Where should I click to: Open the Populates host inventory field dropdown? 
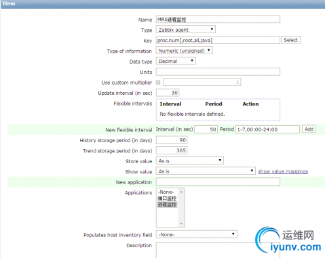click(196, 234)
